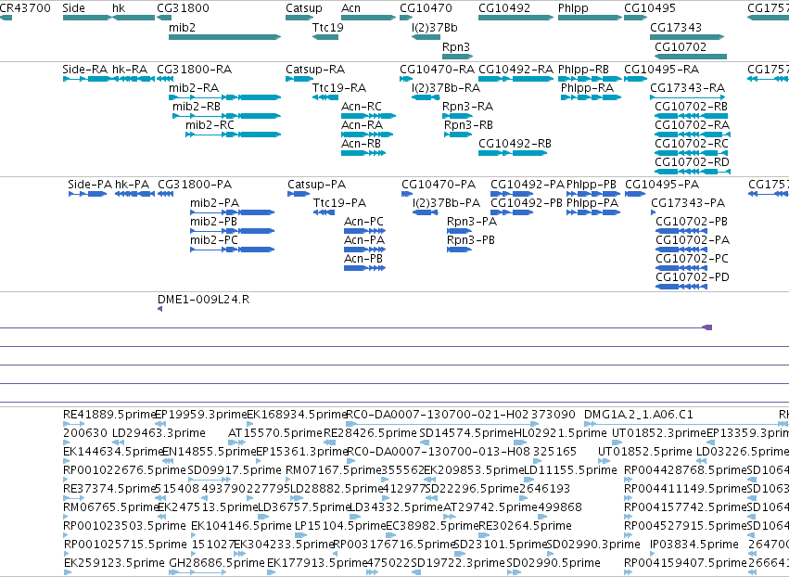Select the GH28686.5prime EST label

(x=217, y=563)
